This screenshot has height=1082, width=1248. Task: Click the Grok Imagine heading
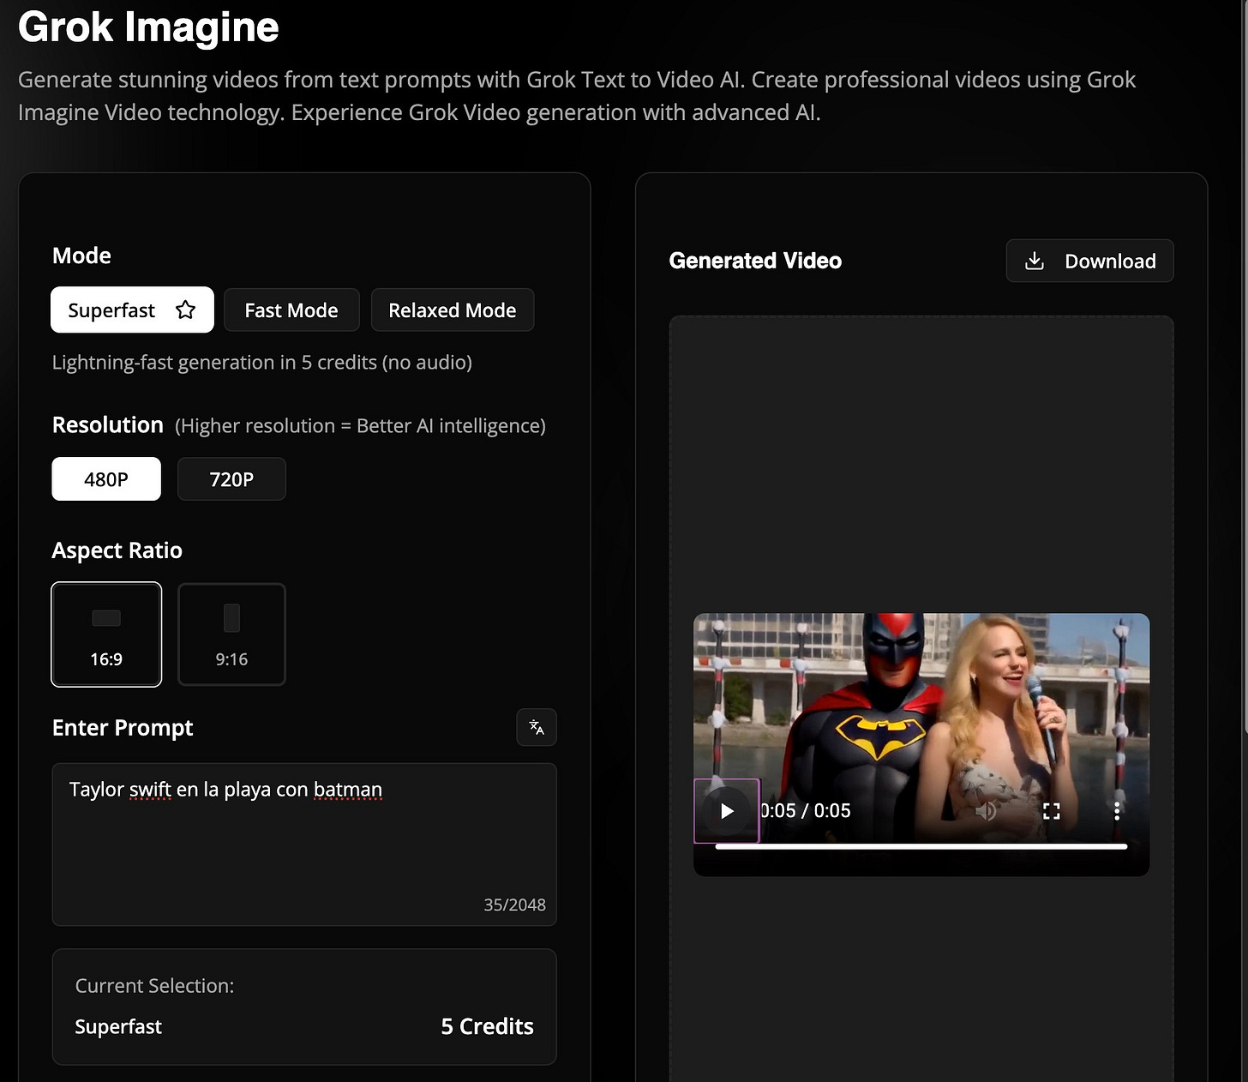(148, 27)
